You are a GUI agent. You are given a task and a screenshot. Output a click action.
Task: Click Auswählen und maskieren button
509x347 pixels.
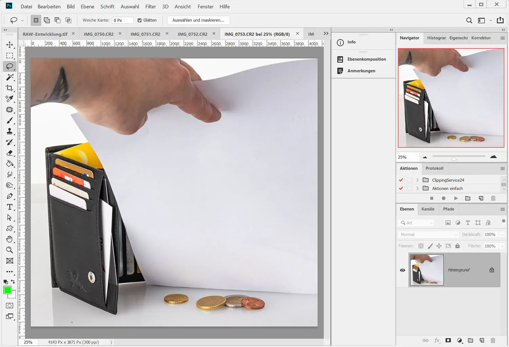[x=198, y=20]
